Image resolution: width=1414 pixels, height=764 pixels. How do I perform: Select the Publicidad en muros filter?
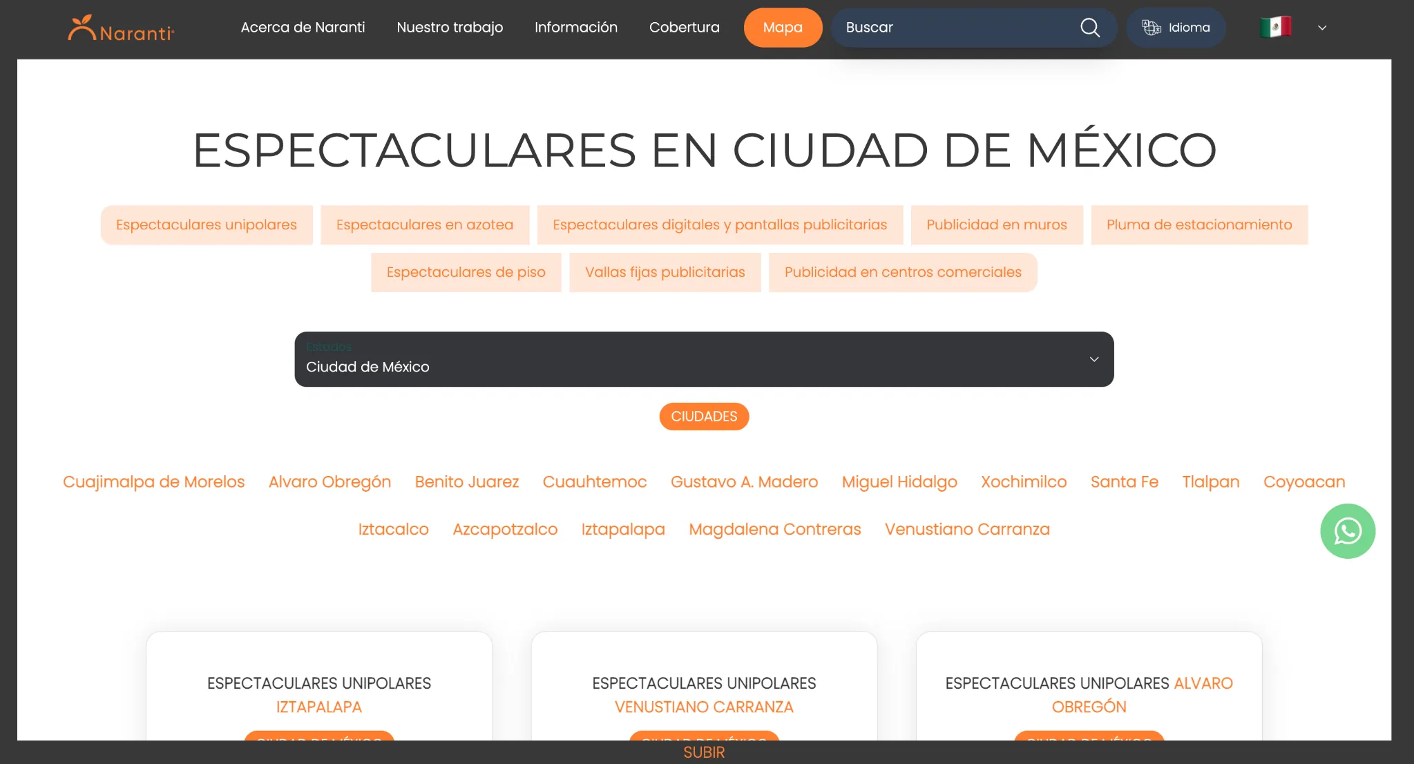pos(996,225)
